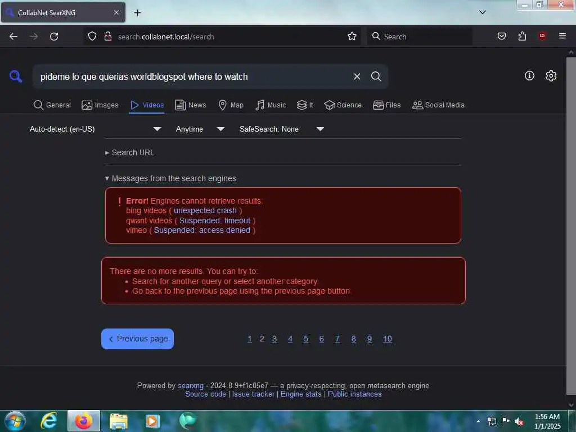Open Auto-detect (en-US) language dropdown
This screenshot has width=576, height=432.
click(x=96, y=129)
